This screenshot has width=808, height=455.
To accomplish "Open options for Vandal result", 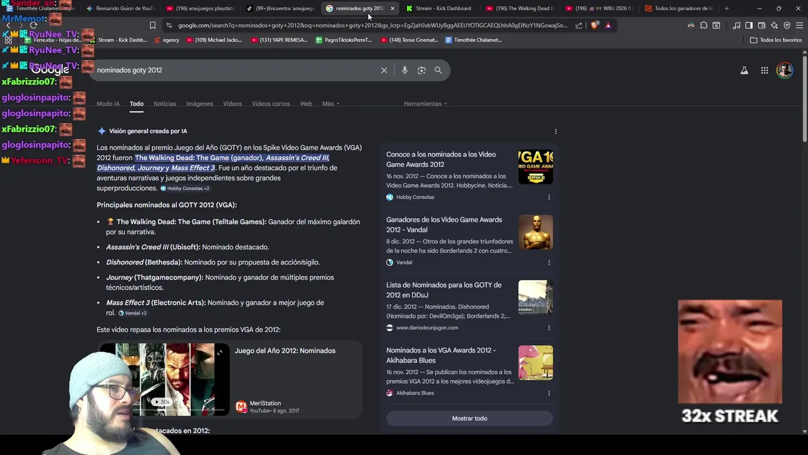I will click(549, 262).
